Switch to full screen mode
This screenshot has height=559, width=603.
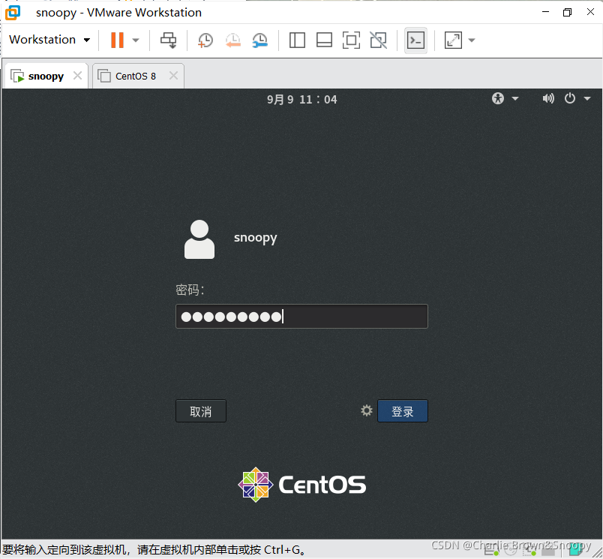tap(351, 40)
